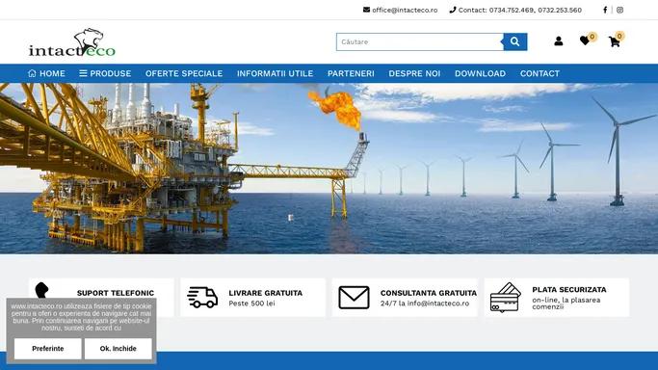Viewport: 658px width, 370px height.
Task: Open PARTENERI page
Action: (351, 73)
